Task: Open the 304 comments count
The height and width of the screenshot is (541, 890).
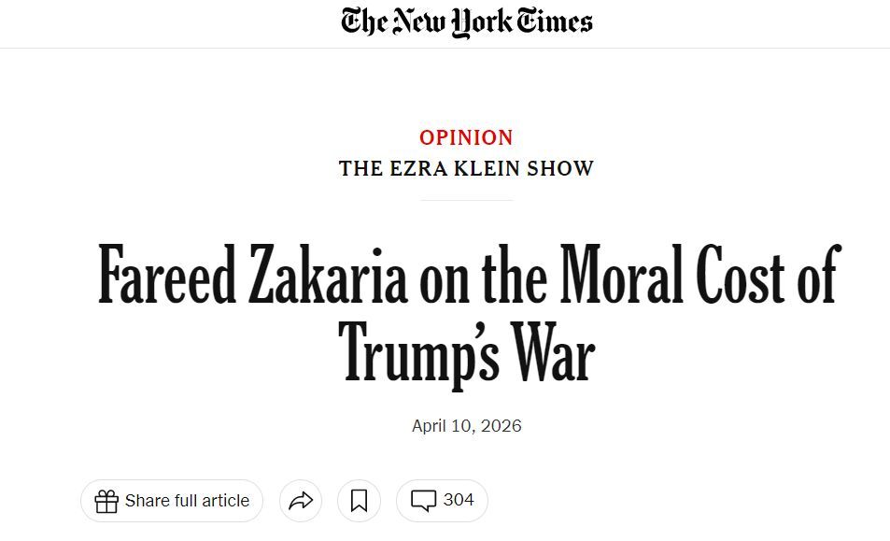Action: 459,500
